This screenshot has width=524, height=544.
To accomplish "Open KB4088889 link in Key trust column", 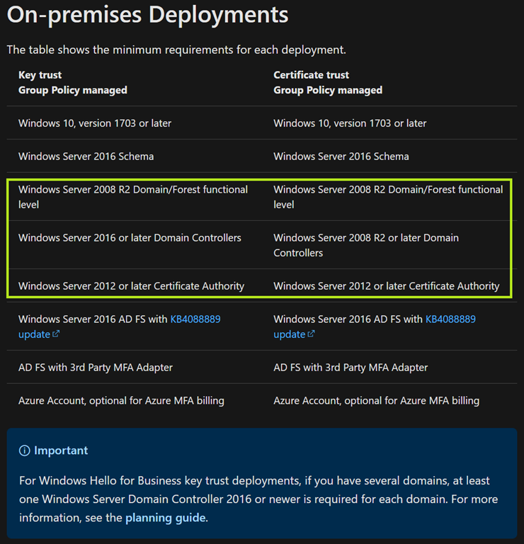I will 195,319.
